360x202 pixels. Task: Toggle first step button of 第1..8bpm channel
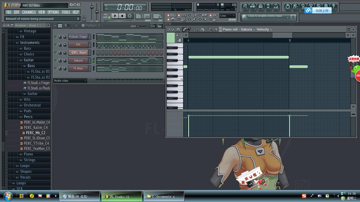click(x=98, y=53)
